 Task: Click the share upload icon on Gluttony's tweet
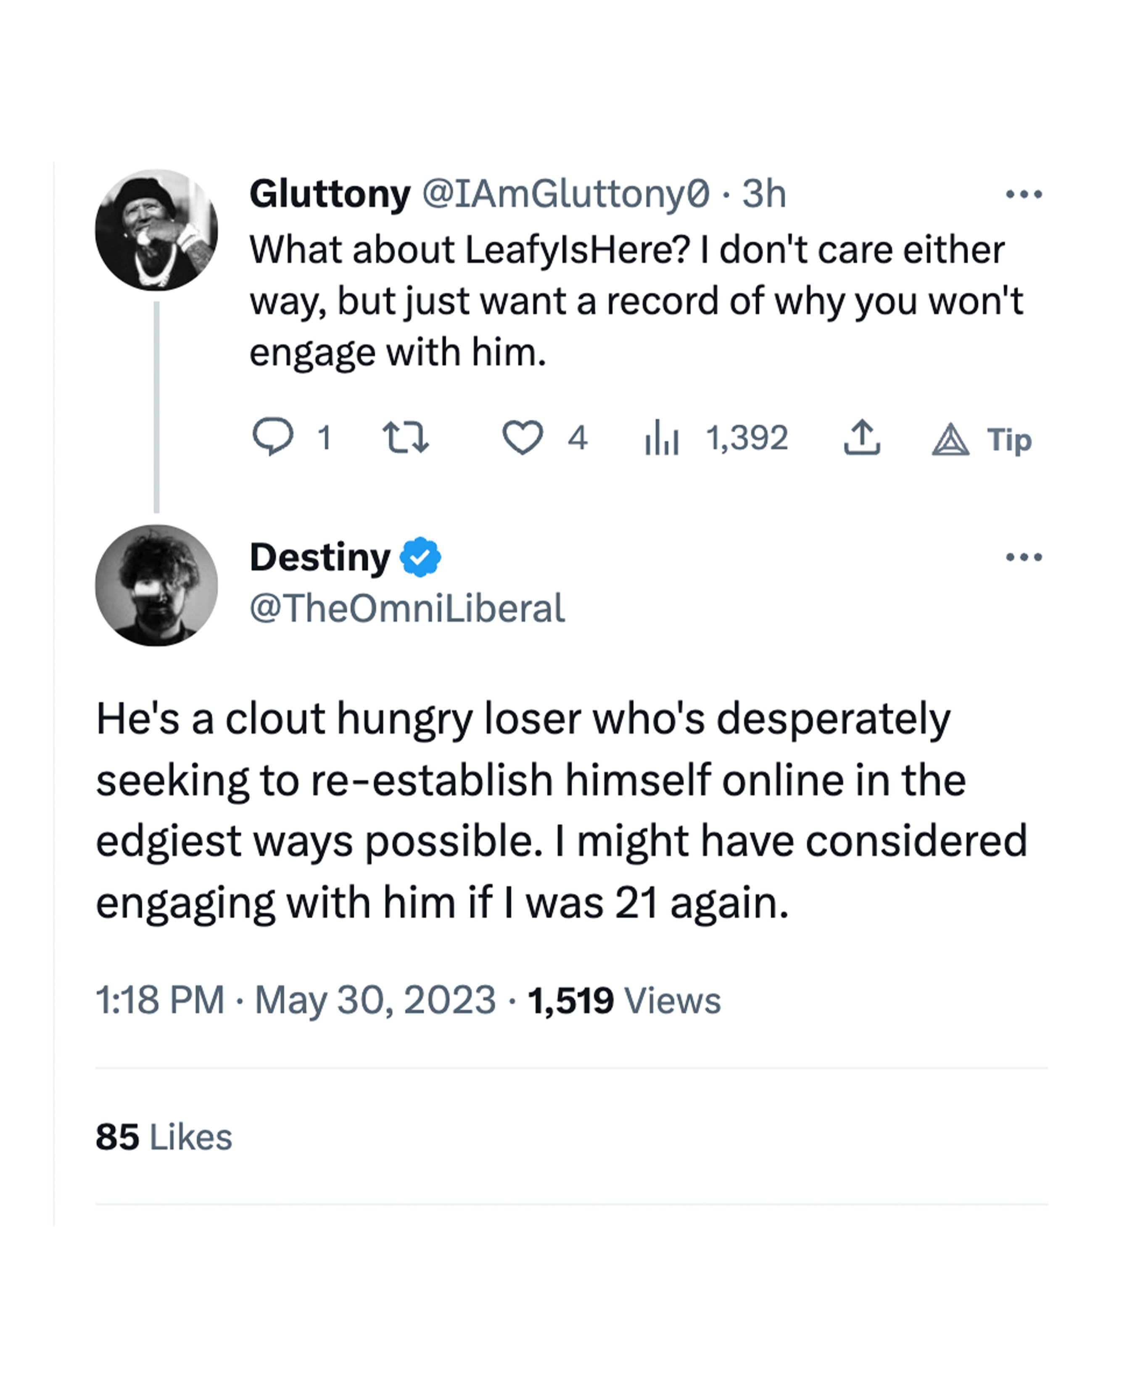(x=861, y=437)
